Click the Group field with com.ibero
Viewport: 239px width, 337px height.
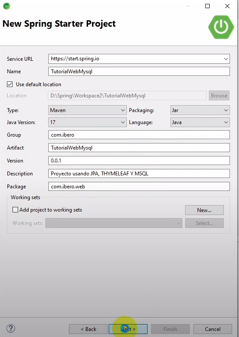139,135
